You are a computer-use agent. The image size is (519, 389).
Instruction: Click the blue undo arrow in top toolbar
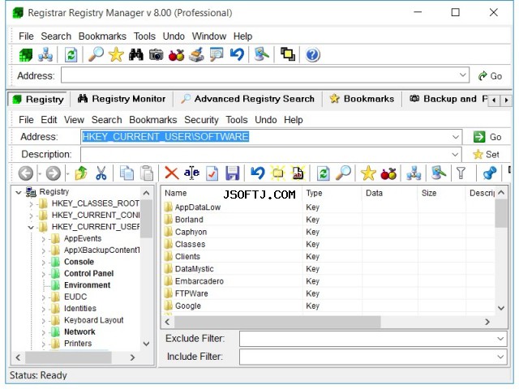click(237, 54)
